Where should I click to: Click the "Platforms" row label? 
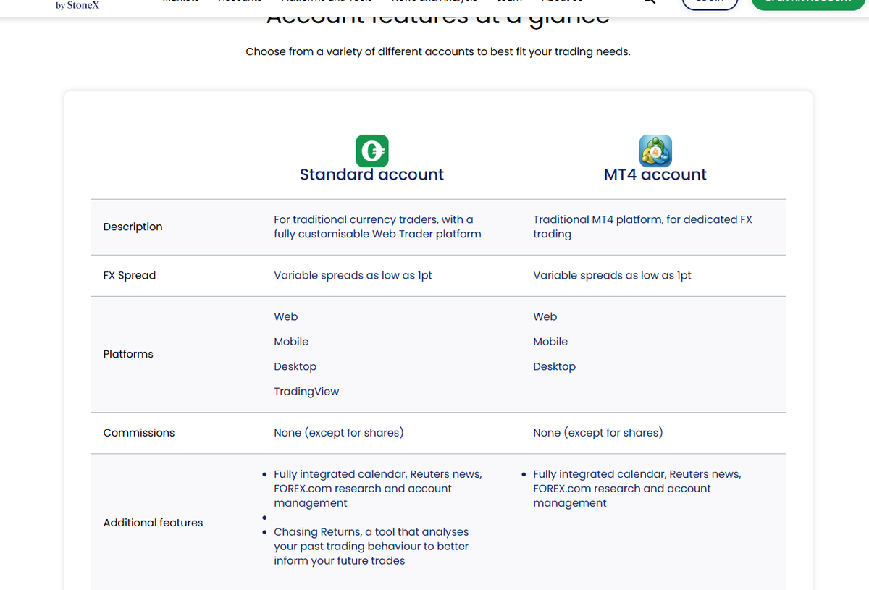click(128, 354)
